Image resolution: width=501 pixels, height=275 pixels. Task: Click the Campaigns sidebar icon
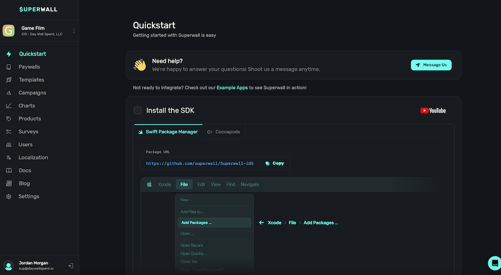(9, 93)
